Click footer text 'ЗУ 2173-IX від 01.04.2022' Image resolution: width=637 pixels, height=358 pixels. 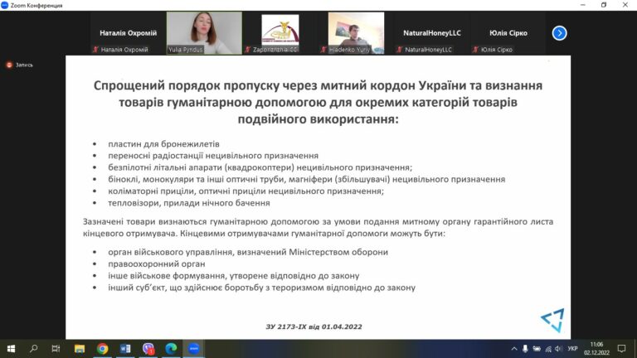click(x=314, y=327)
